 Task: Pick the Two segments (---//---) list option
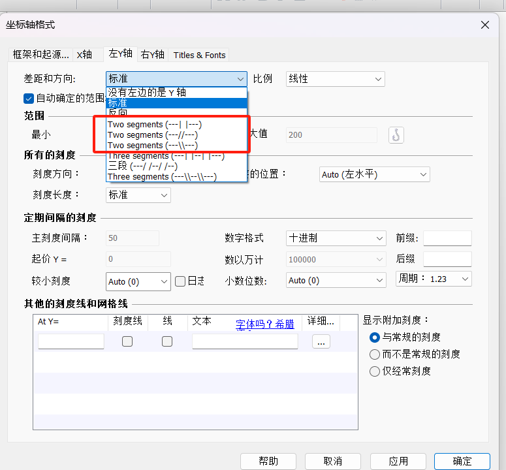tap(152, 134)
